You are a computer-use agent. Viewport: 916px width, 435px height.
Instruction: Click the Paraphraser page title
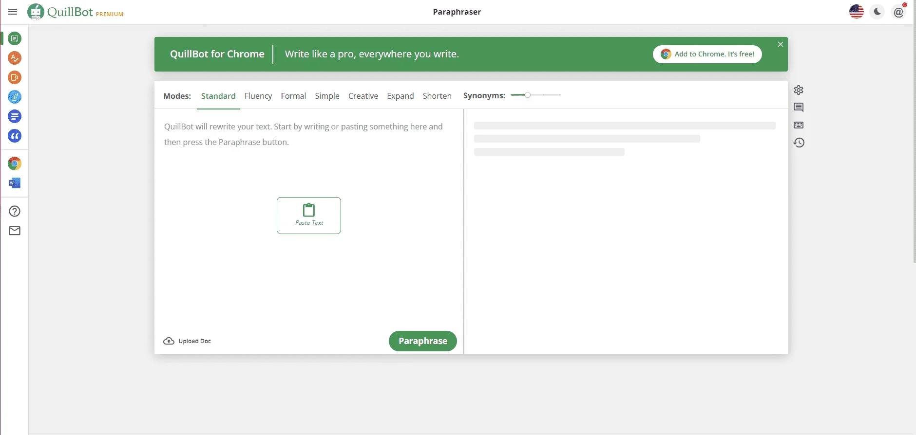457,12
